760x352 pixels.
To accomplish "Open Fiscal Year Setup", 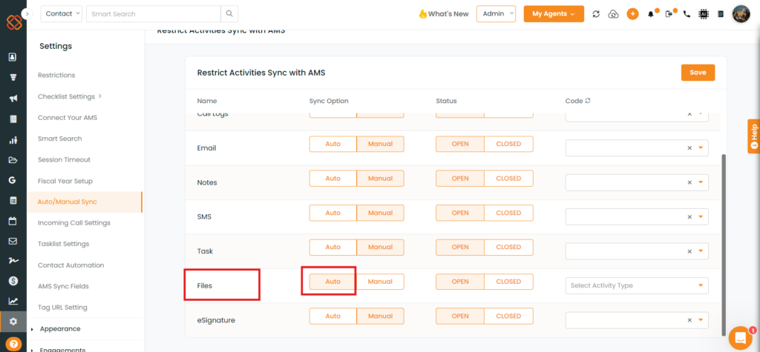I will click(x=65, y=181).
